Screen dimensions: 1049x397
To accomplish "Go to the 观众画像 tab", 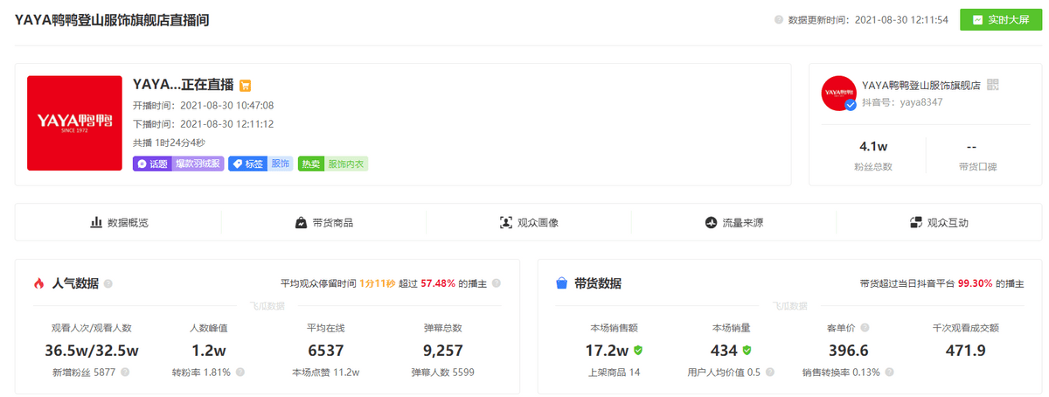I will point(529,222).
